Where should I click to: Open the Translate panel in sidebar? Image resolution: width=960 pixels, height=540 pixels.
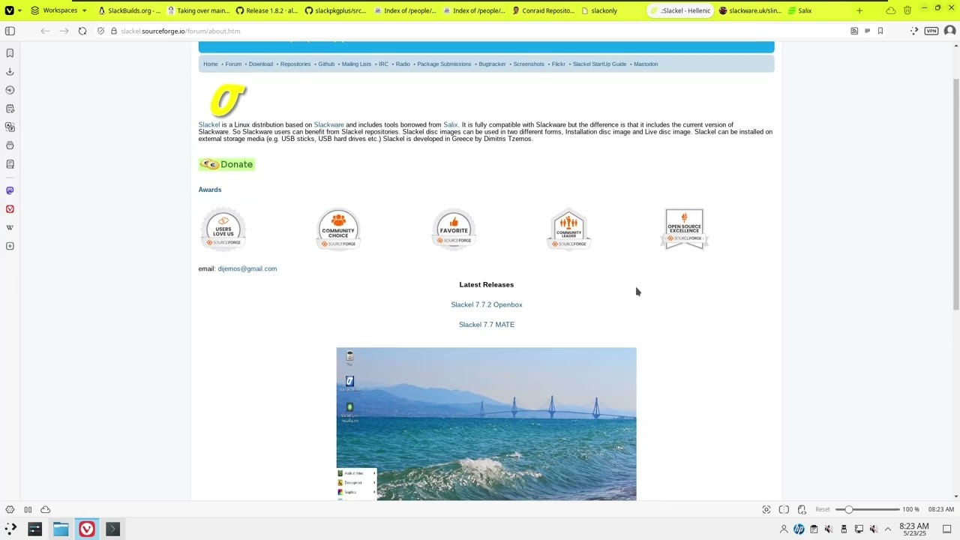tap(10, 127)
